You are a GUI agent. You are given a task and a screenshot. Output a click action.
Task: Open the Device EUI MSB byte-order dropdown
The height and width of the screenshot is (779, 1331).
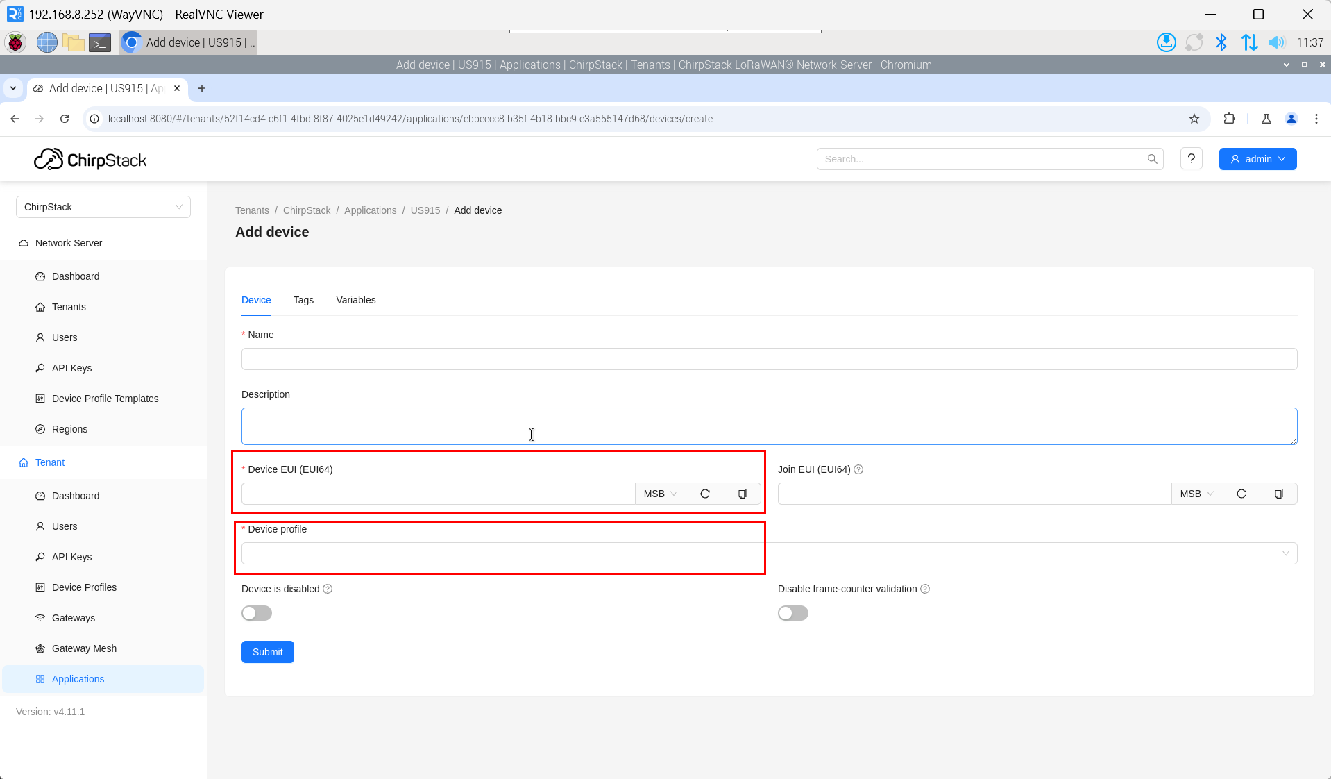click(x=660, y=494)
